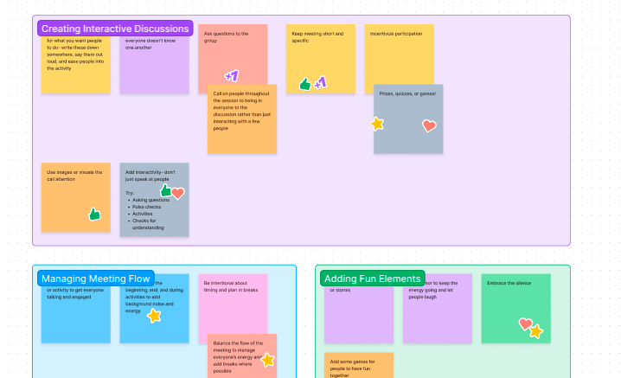Click heart sticker on 'Add interactivity' note

click(x=178, y=194)
